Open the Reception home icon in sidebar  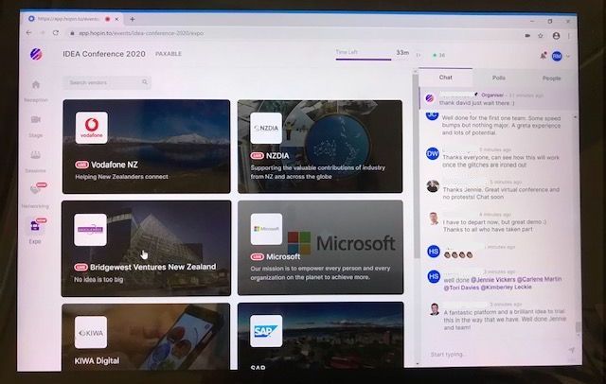point(36,84)
